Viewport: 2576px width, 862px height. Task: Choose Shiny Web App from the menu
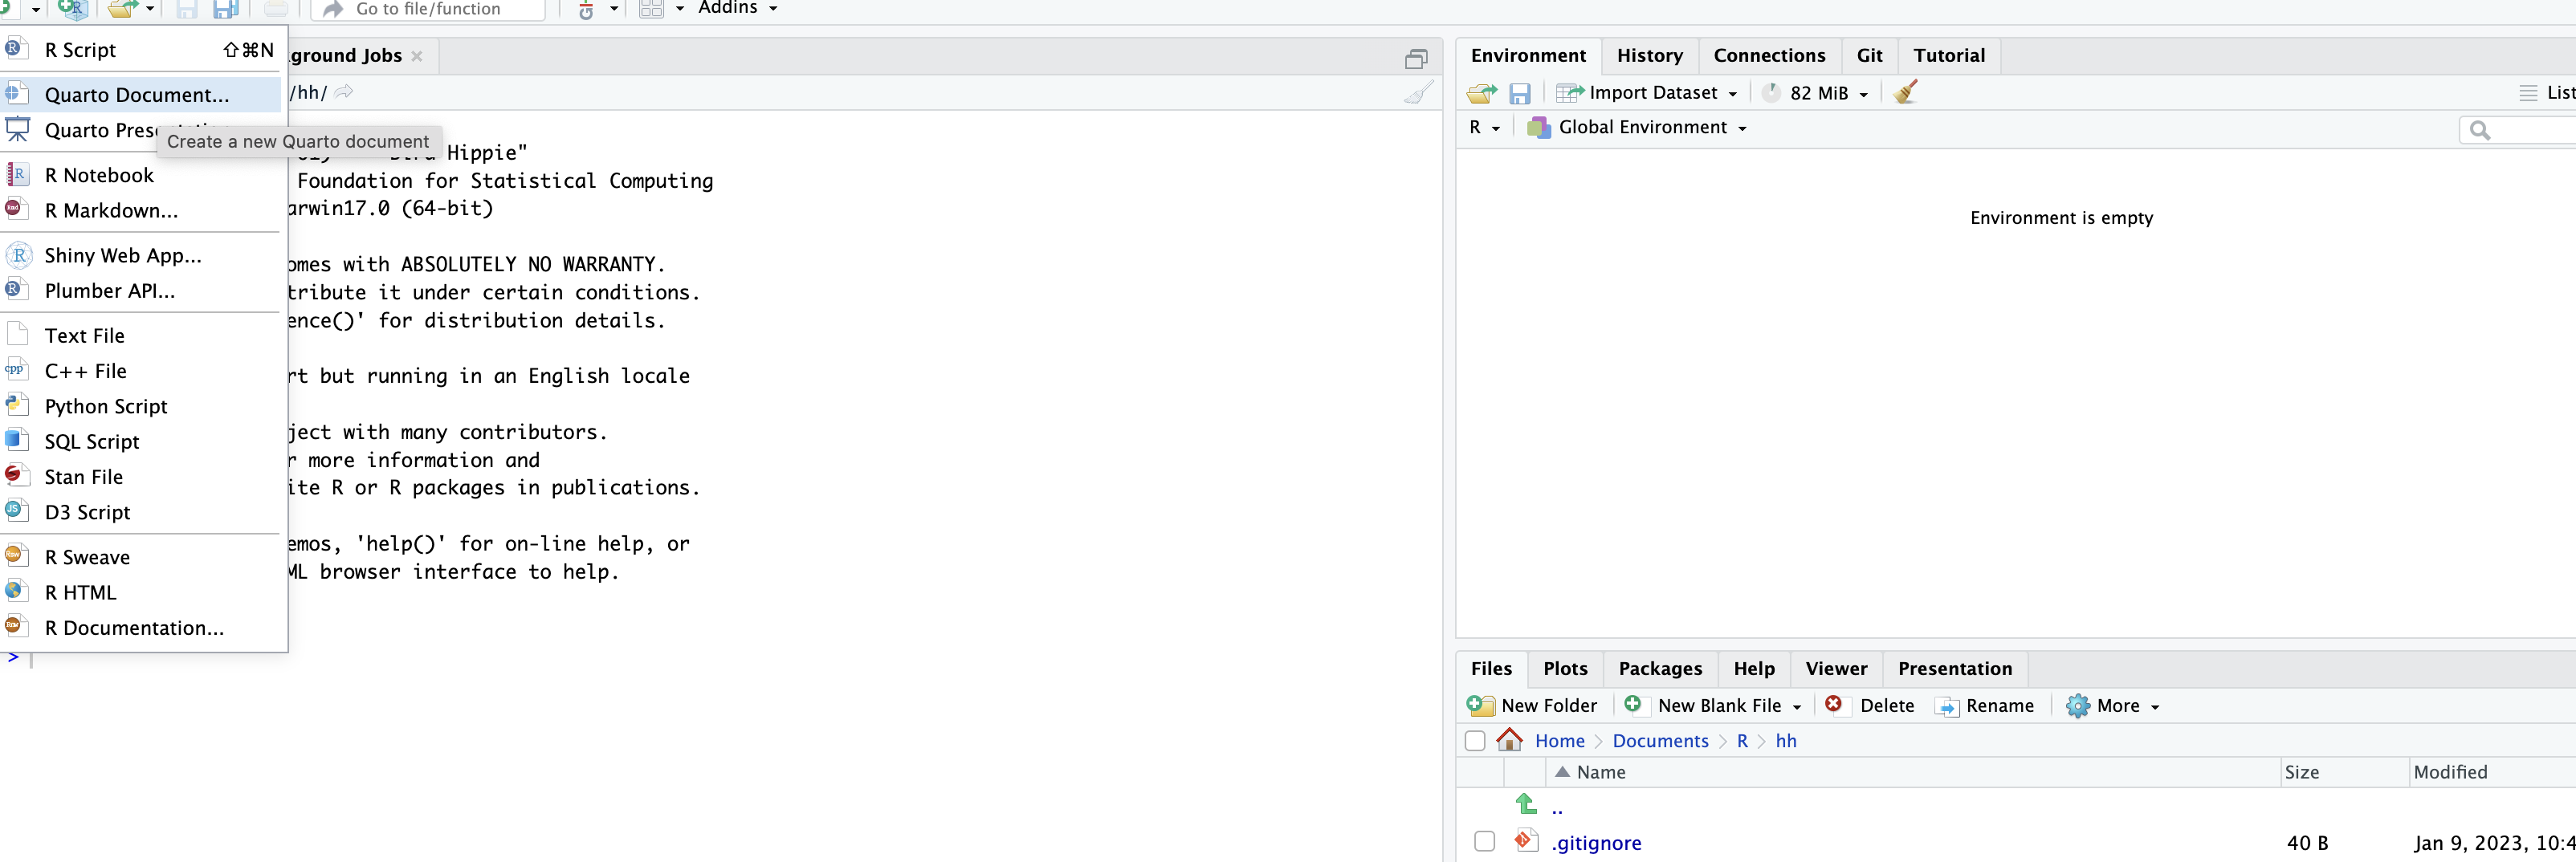point(141,256)
